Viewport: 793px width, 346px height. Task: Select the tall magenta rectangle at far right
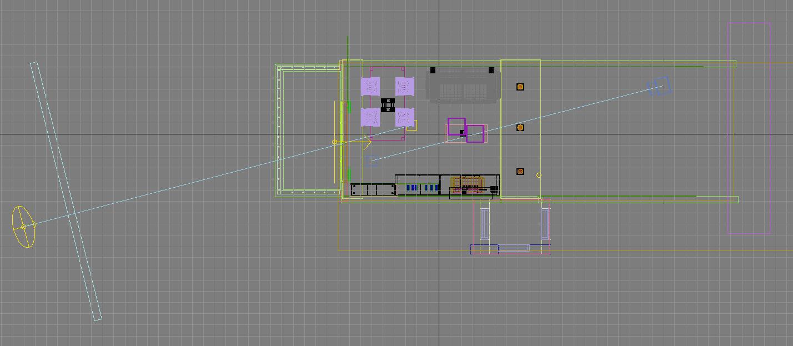[x=749, y=128]
